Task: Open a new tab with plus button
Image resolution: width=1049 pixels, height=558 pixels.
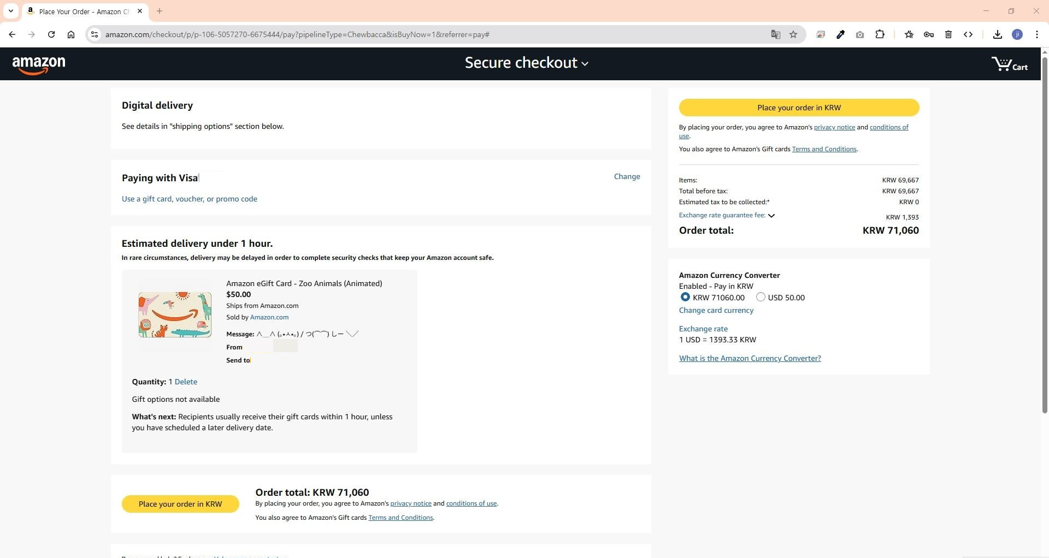Action: pos(160,11)
